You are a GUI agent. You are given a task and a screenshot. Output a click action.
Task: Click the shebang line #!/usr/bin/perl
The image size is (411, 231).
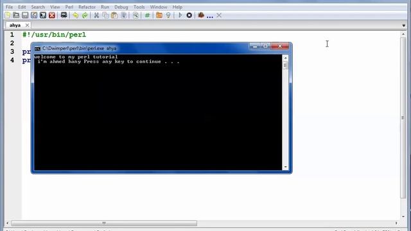pos(54,35)
